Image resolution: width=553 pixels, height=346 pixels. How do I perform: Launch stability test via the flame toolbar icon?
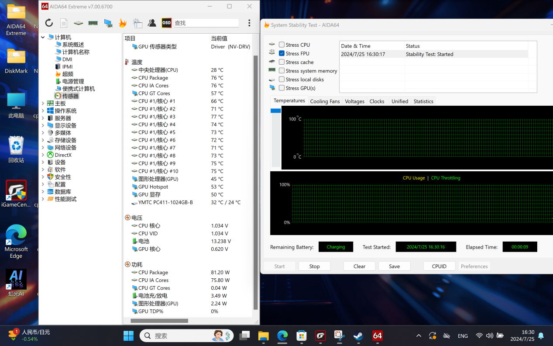123,23
